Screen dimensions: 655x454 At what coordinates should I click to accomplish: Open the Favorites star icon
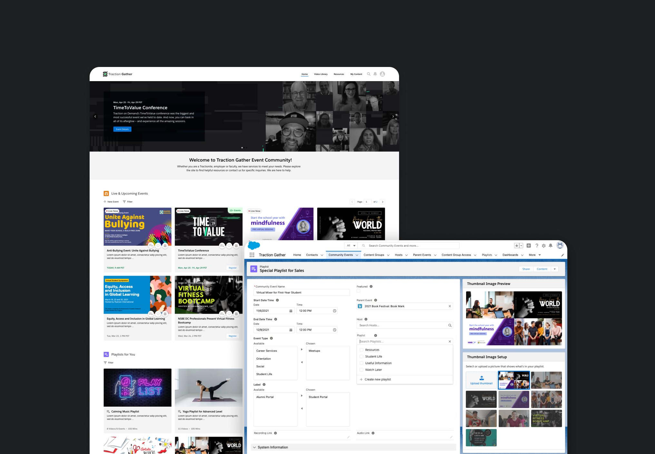click(516, 246)
